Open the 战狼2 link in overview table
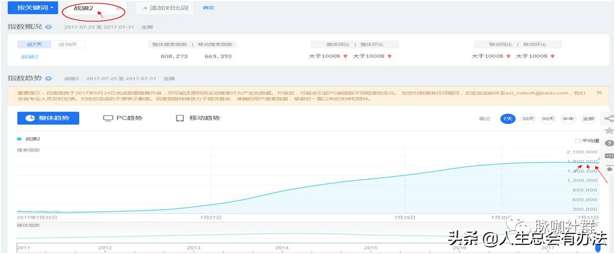This screenshot has width=615, height=254. pyautogui.click(x=29, y=56)
